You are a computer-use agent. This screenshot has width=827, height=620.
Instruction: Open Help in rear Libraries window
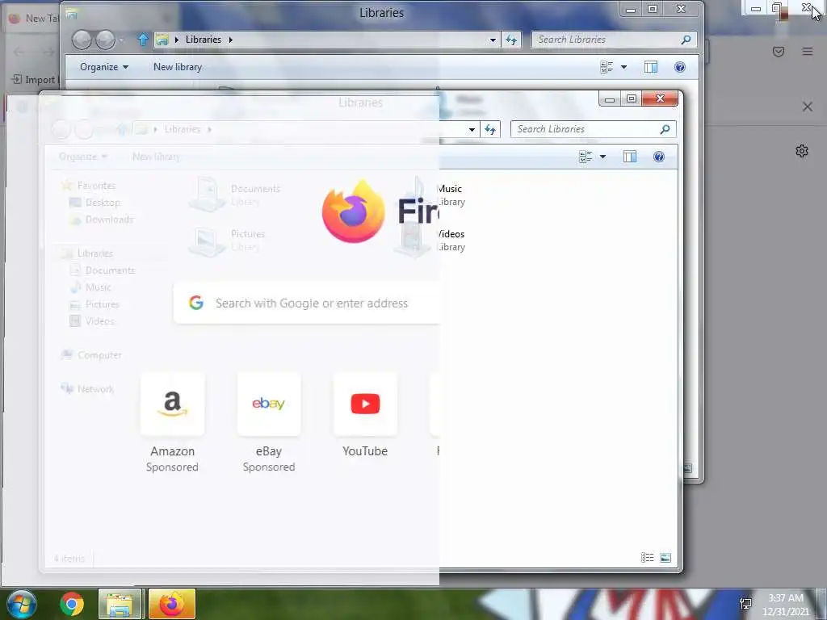point(680,67)
